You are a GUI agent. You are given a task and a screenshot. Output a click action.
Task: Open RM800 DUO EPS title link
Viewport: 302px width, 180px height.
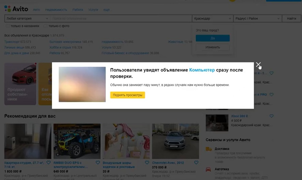(x=70, y=165)
